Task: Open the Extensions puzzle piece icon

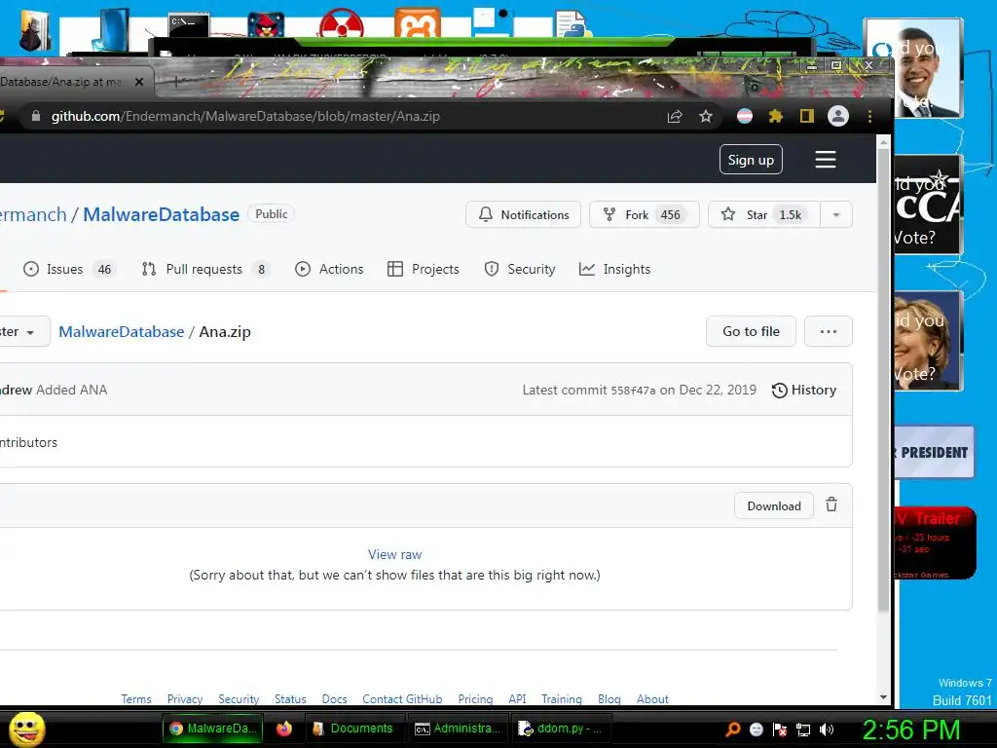Action: coord(775,117)
